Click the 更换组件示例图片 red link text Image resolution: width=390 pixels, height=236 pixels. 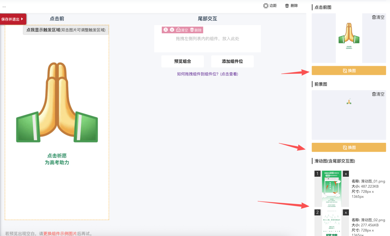(60, 233)
